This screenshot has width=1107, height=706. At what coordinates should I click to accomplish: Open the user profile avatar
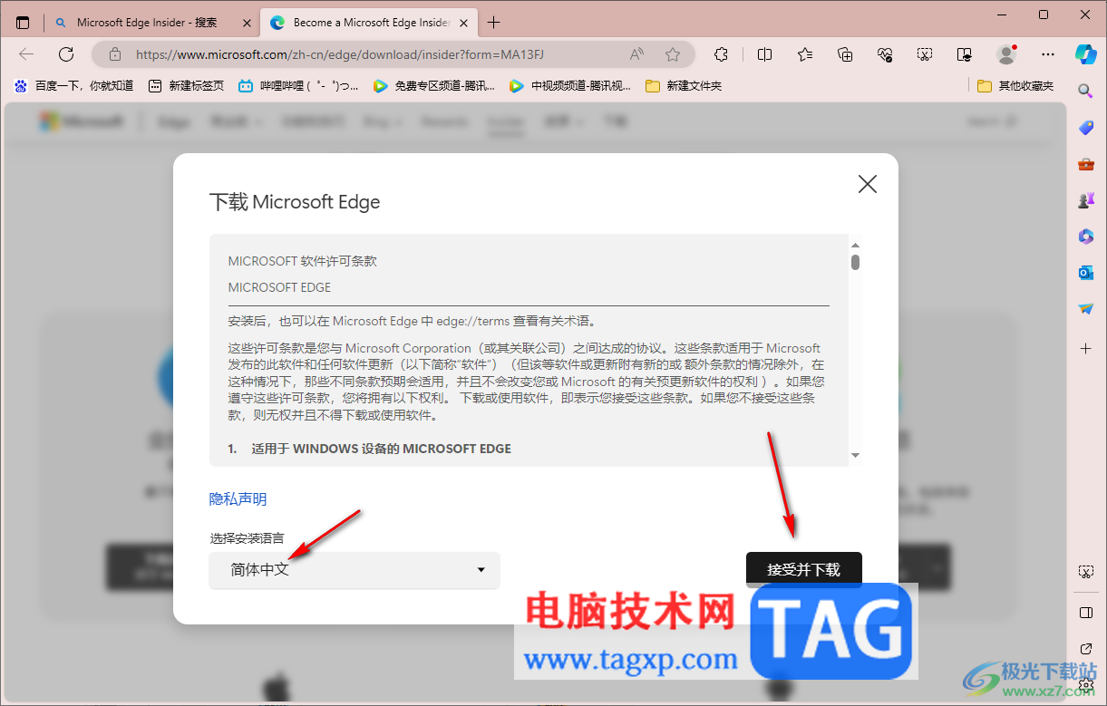point(1006,54)
